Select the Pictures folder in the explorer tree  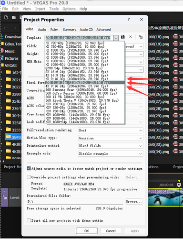click(x=11, y=58)
